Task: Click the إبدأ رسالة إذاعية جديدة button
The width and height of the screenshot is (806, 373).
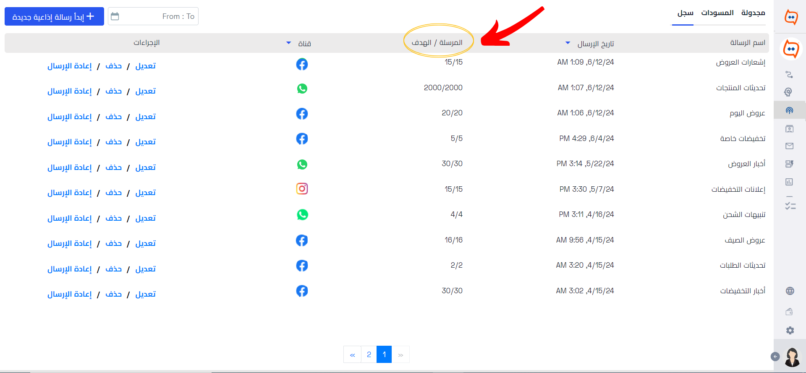Action: pos(54,16)
